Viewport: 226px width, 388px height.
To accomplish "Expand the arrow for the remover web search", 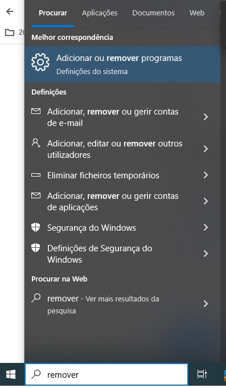I will click(206, 304).
